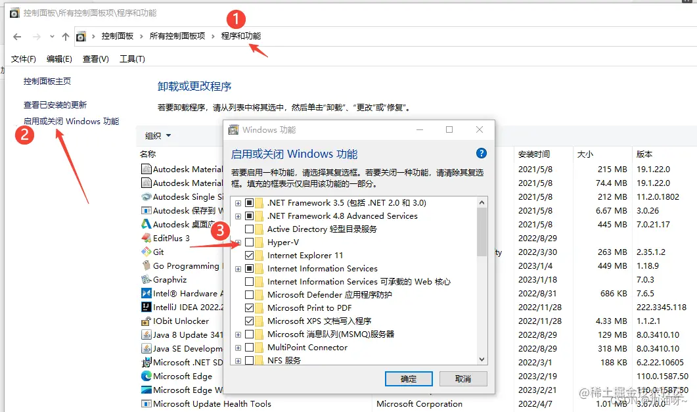The height and width of the screenshot is (412, 697).
Task: Click the Windows Features dialog title icon
Action: [x=233, y=130]
